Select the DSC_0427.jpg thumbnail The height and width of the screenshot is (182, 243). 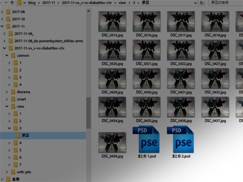215,50
